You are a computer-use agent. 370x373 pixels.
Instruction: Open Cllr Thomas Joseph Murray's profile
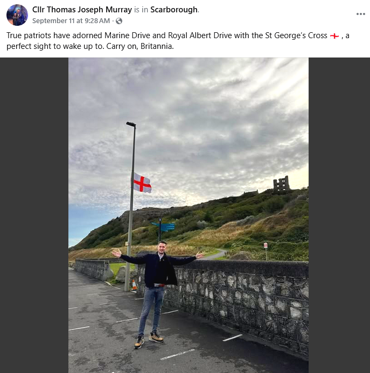pos(82,10)
